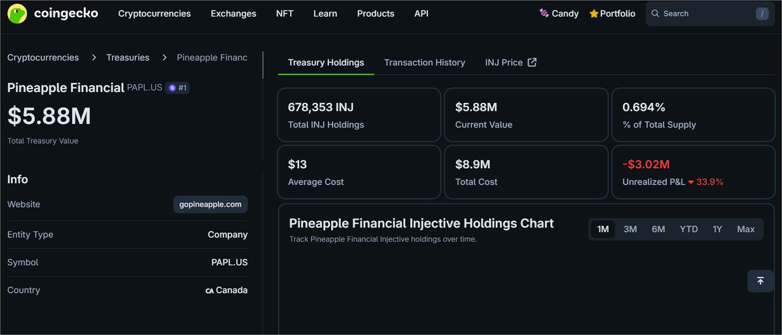Screen dimensions: 782x335
Task: Click the 678,353 INJ holdings value
Action: click(321, 108)
